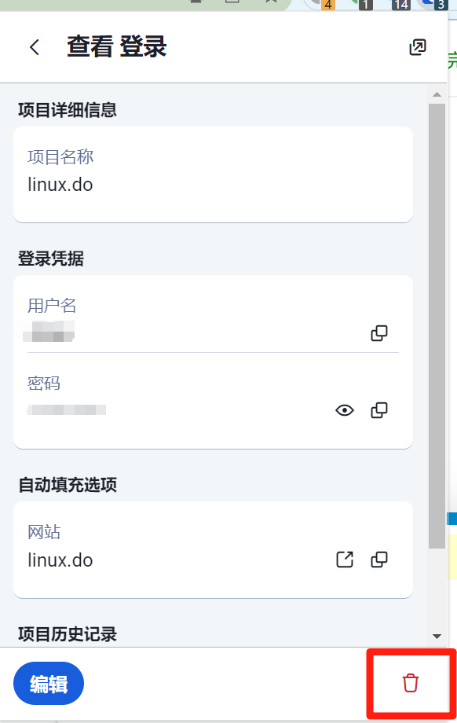Copy the linux.do website URL
The image size is (457, 723).
point(379,560)
